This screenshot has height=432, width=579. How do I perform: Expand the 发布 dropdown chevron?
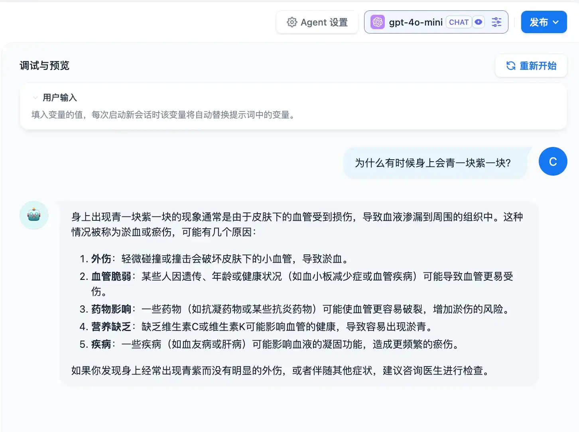556,22
